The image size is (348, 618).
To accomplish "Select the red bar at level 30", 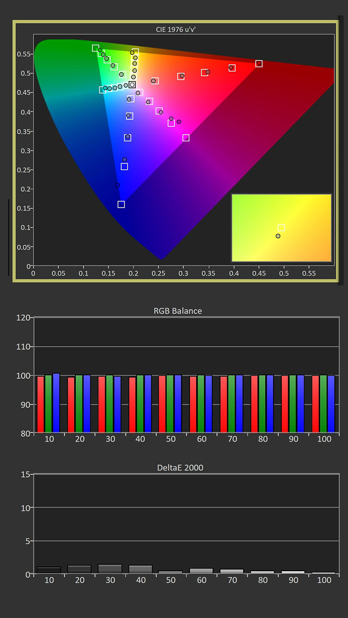I will pyautogui.click(x=101, y=404).
